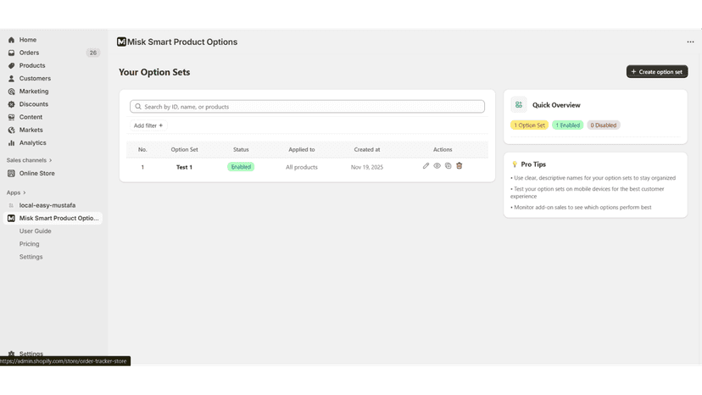Image resolution: width=702 pixels, height=395 pixels.
Task: Click the Nov 19, 2025 date cell
Action: click(366, 167)
